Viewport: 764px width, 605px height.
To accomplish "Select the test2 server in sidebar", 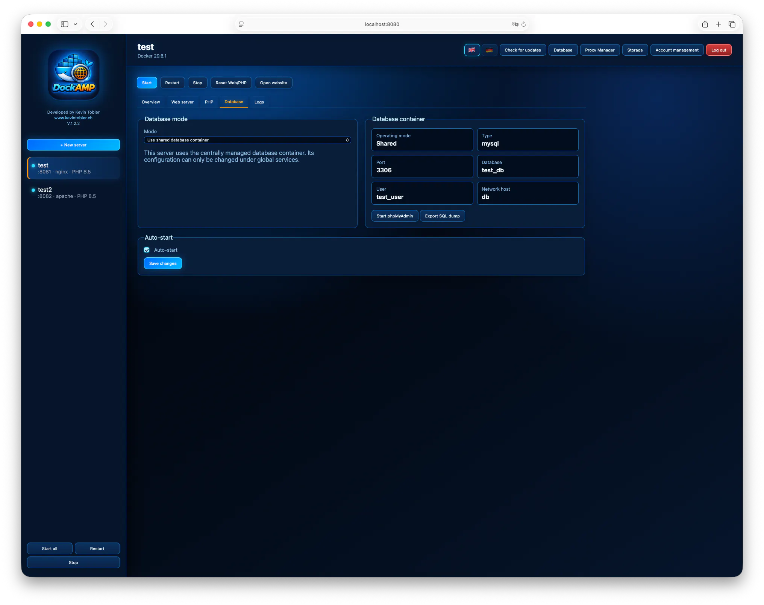I will [73, 193].
